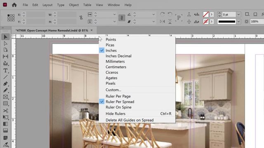This screenshot has width=264, height=148.
Task: Set ruler units to Millimeters
Action: (115, 61)
